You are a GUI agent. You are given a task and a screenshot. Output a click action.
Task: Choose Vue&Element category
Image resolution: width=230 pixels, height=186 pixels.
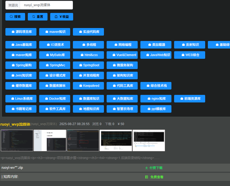click(122, 55)
